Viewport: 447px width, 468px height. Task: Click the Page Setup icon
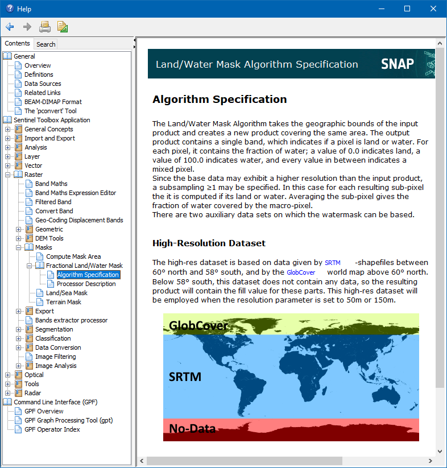coord(63,27)
